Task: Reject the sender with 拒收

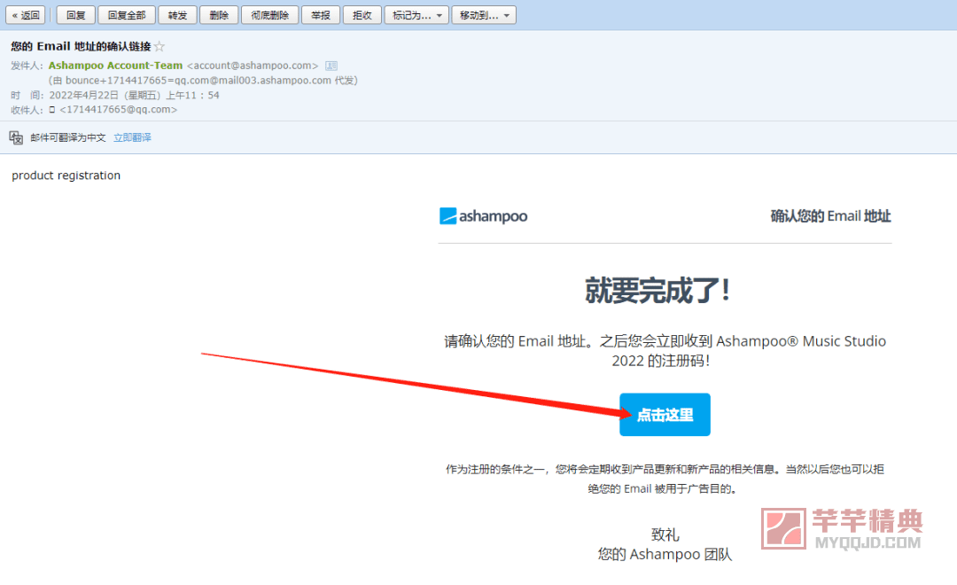Action: point(362,15)
